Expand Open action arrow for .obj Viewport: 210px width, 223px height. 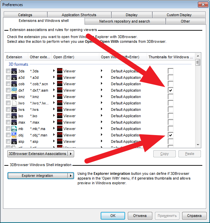click(x=54, y=134)
